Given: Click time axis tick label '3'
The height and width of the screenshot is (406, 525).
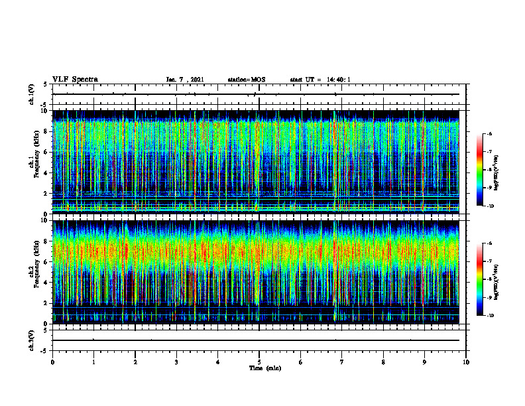Looking at the screenshot, I should 176,362.
